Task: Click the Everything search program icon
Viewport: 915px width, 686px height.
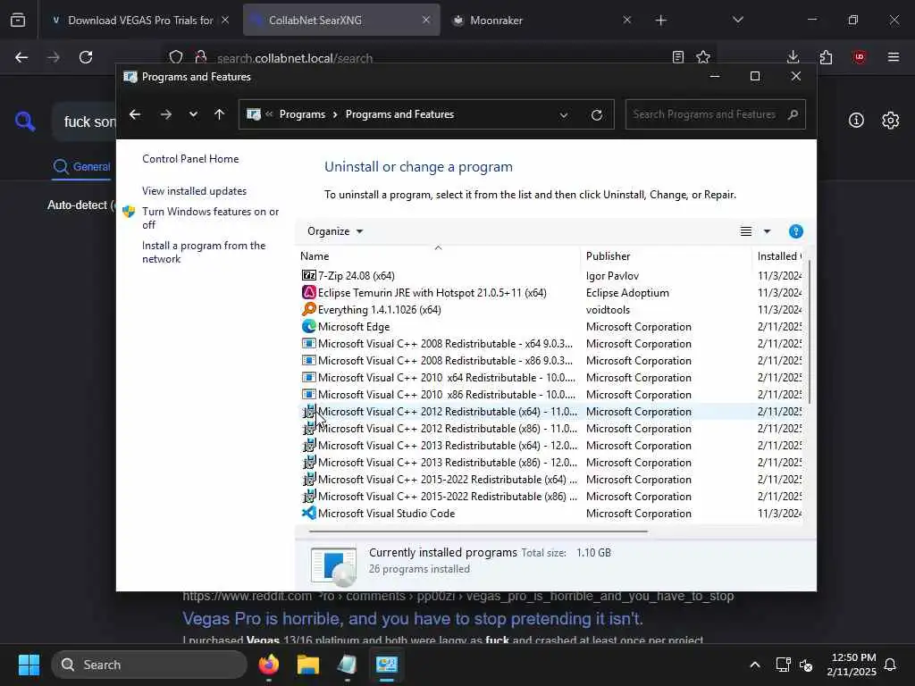Action: [x=308, y=309]
